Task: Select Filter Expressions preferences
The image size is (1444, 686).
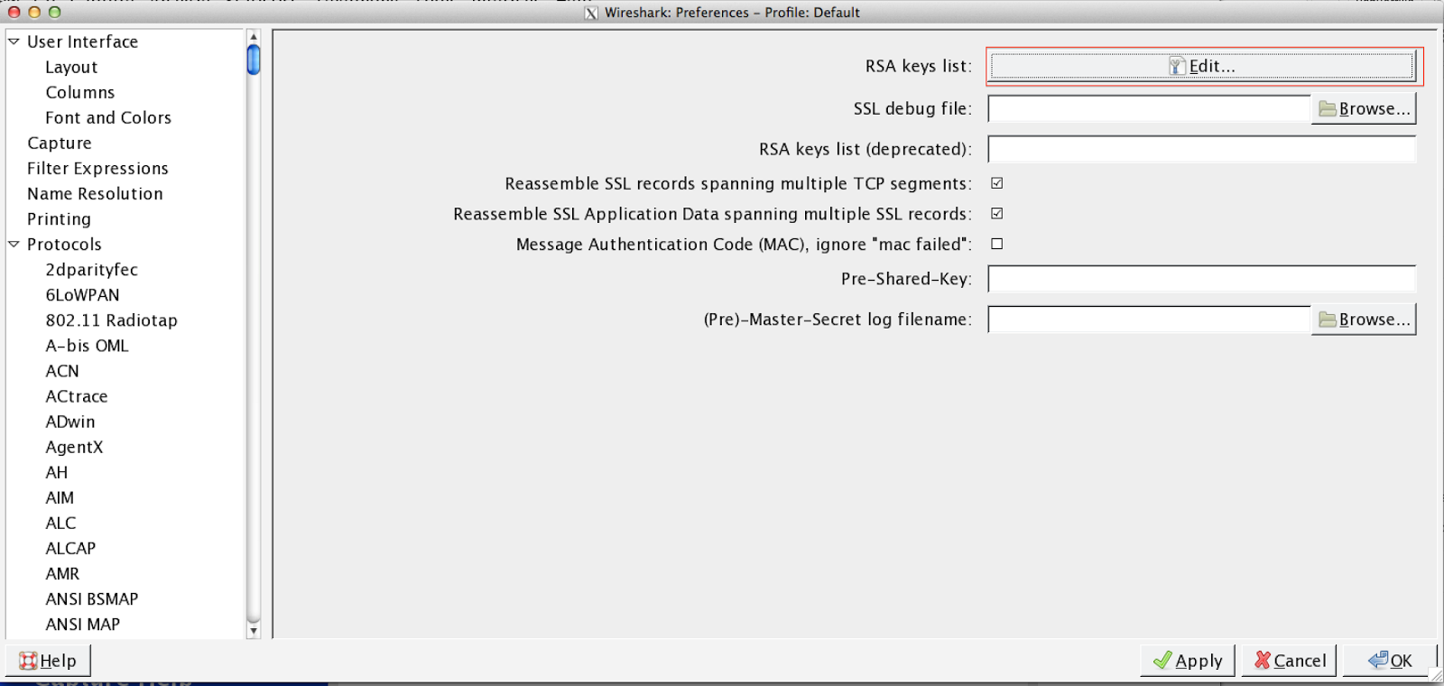Action: [97, 168]
